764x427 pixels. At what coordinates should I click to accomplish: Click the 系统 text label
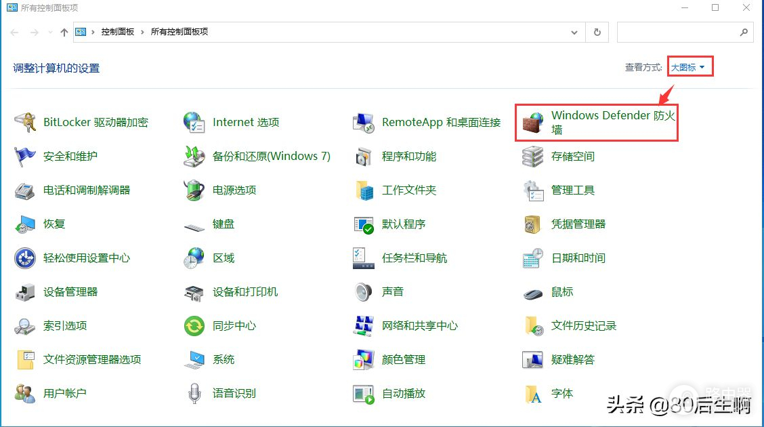click(223, 360)
